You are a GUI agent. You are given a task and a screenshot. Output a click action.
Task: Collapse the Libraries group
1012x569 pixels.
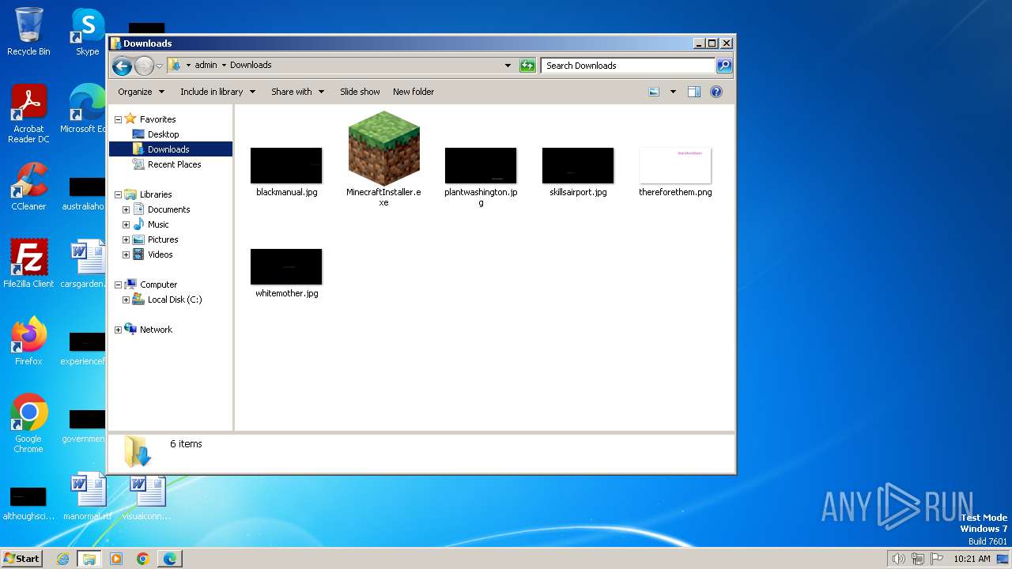(119, 194)
